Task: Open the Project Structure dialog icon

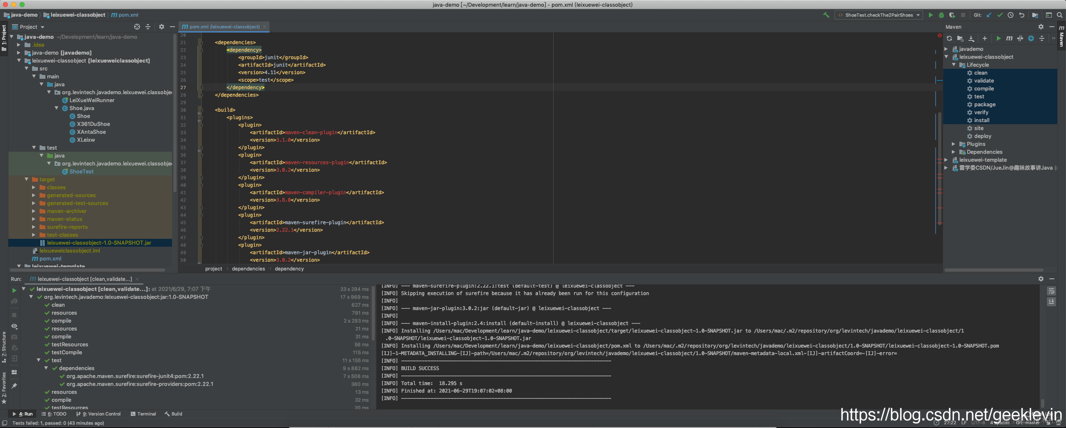Action: [x=1035, y=15]
